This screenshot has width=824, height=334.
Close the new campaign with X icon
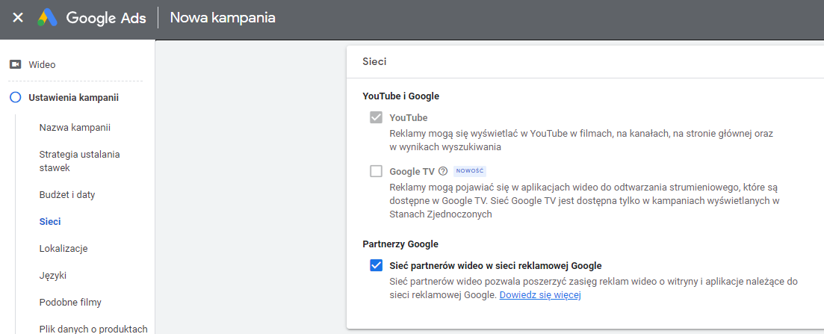(x=18, y=18)
